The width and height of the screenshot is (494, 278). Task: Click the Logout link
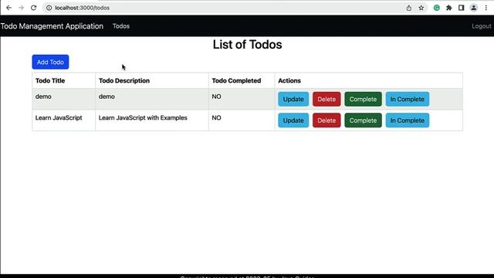(482, 26)
